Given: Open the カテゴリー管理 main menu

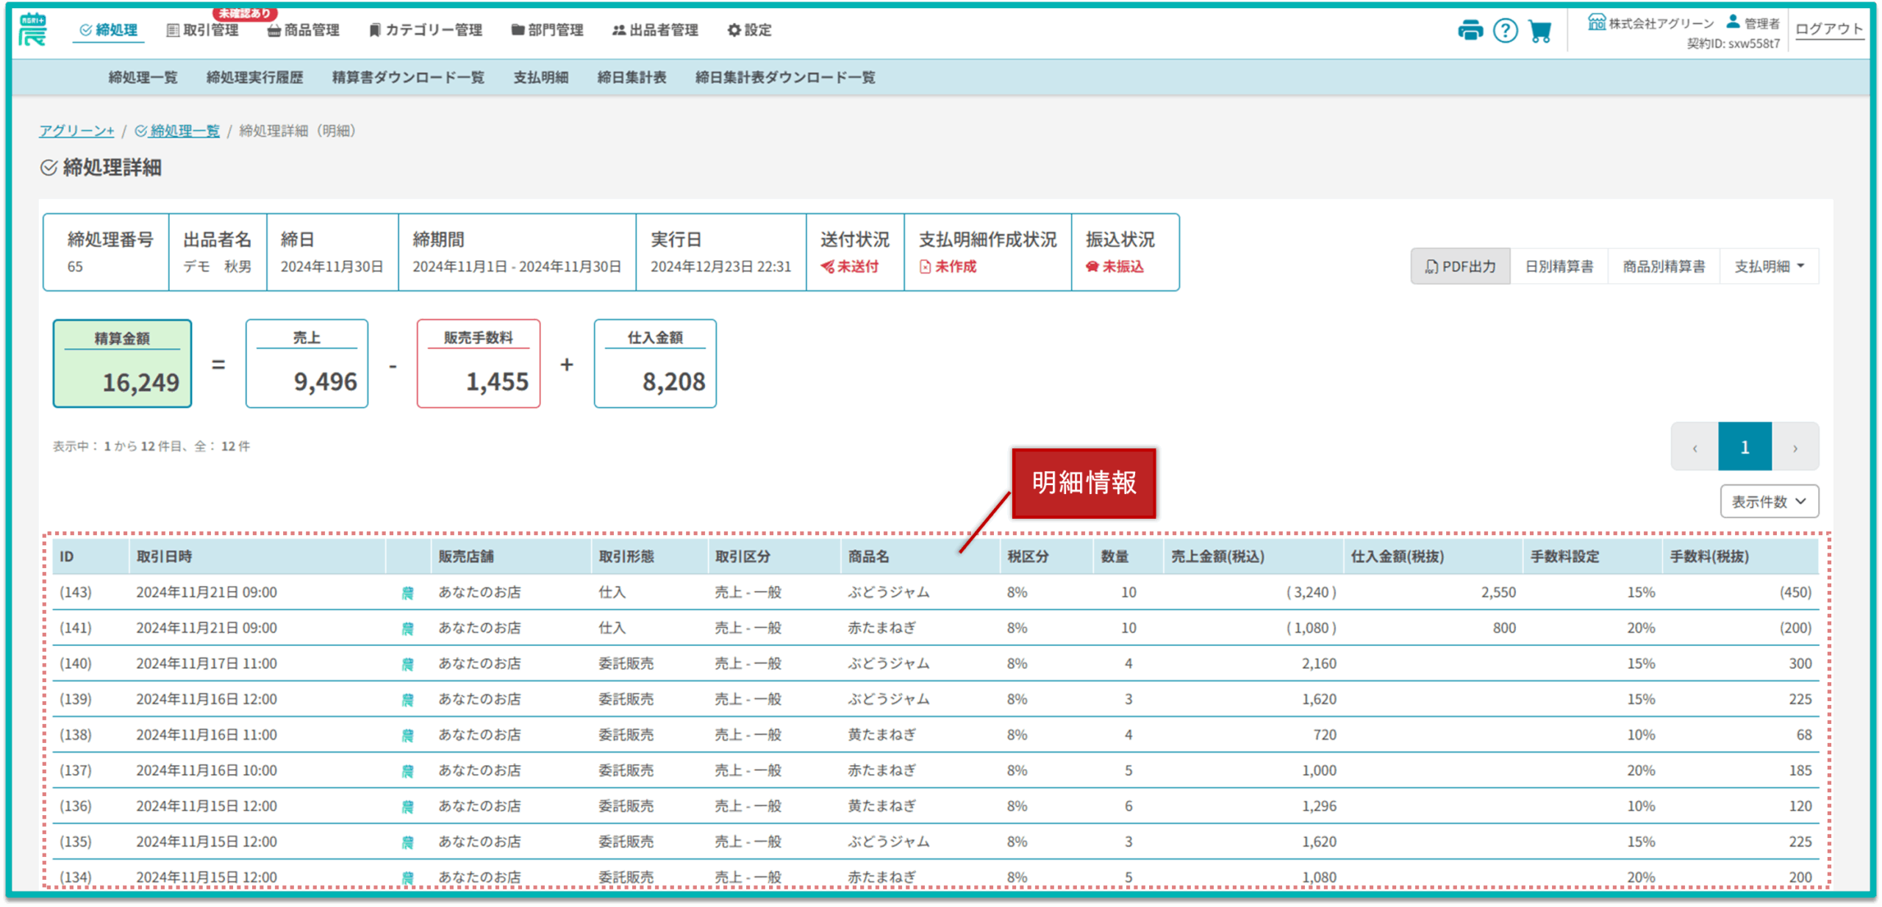Looking at the screenshot, I should pos(425,30).
